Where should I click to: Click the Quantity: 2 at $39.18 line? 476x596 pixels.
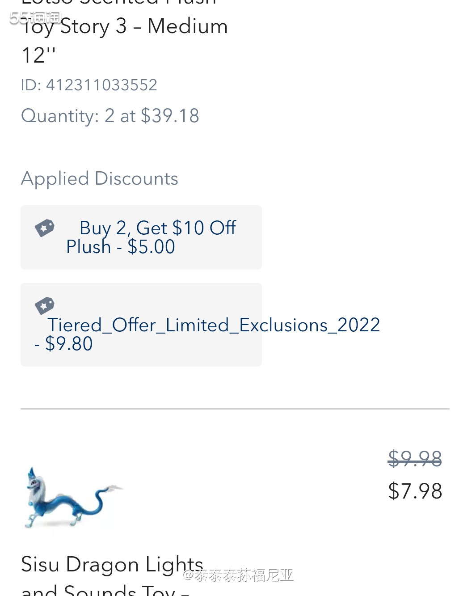pyautogui.click(x=110, y=116)
